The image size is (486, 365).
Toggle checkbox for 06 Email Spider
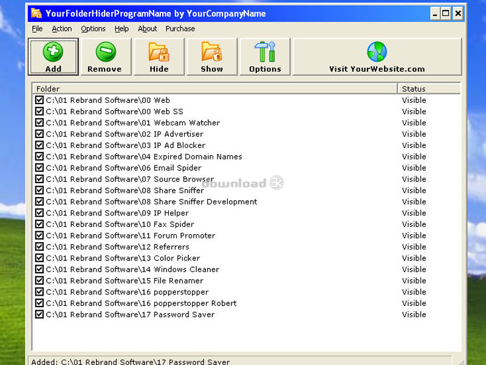click(x=39, y=168)
